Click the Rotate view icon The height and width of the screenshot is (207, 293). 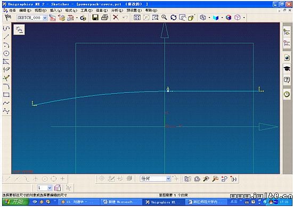pyautogui.click(x=174, y=18)
